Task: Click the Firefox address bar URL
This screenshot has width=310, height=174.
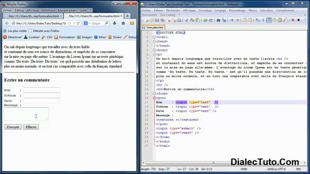Action: [41, 23]
